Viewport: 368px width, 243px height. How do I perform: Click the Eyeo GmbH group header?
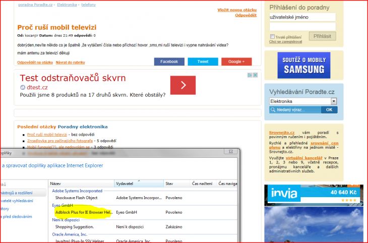click(63, 205)
